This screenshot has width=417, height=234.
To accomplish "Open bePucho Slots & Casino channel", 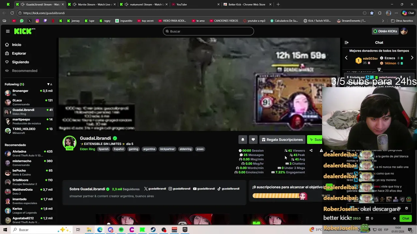I will pos(29,172).
